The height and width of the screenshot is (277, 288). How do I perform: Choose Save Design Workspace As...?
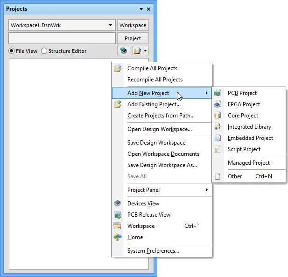162,165
